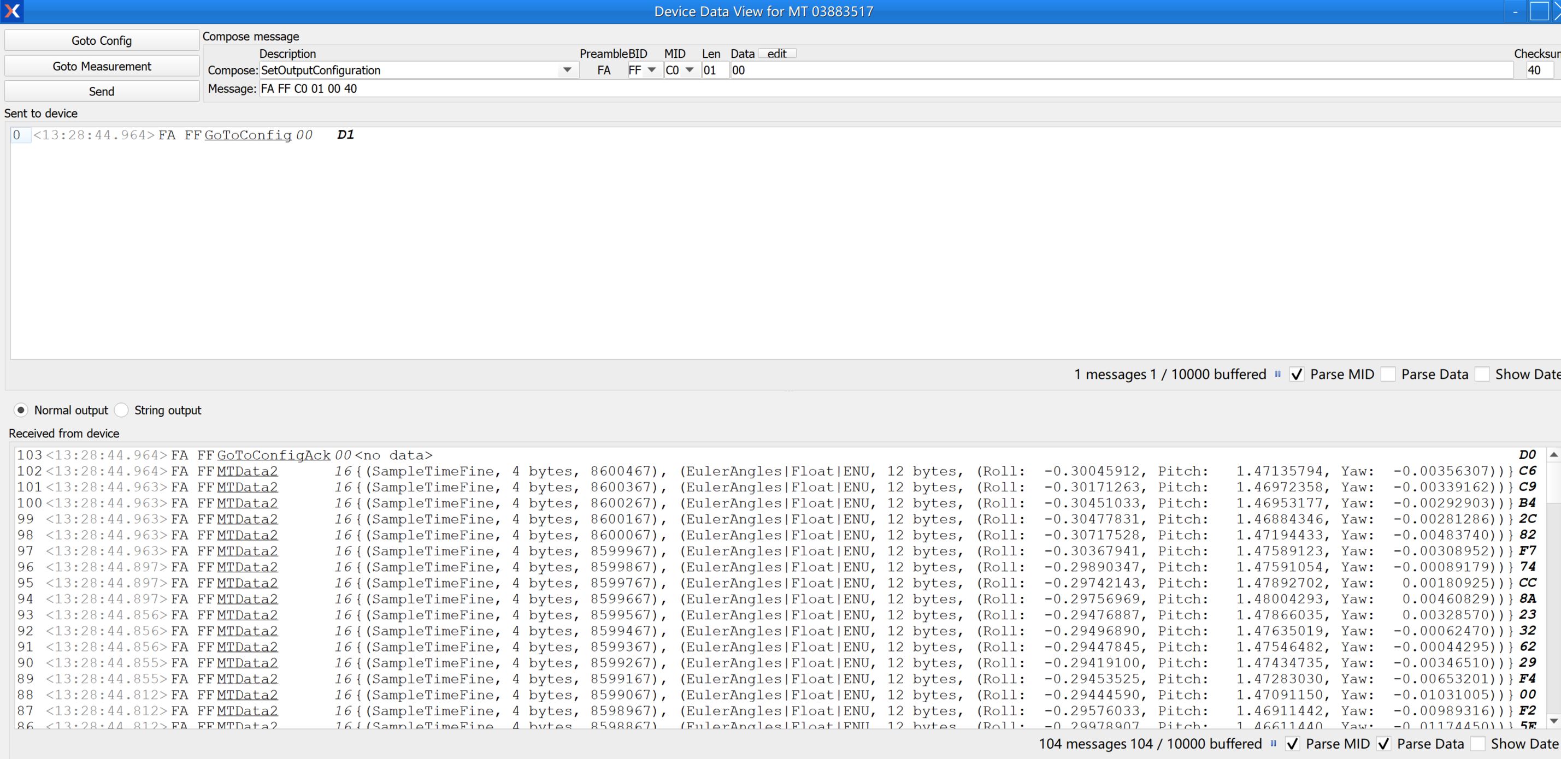1561x759 pixels.
Task: Select the String output radio button
Action: (x=122, y=410)
